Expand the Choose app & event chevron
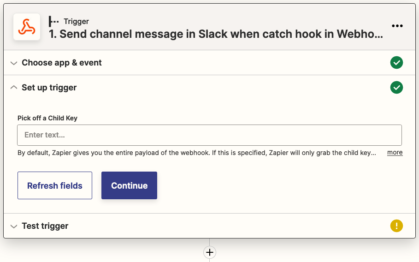419x262 pixels. click(x=14, y=63)
